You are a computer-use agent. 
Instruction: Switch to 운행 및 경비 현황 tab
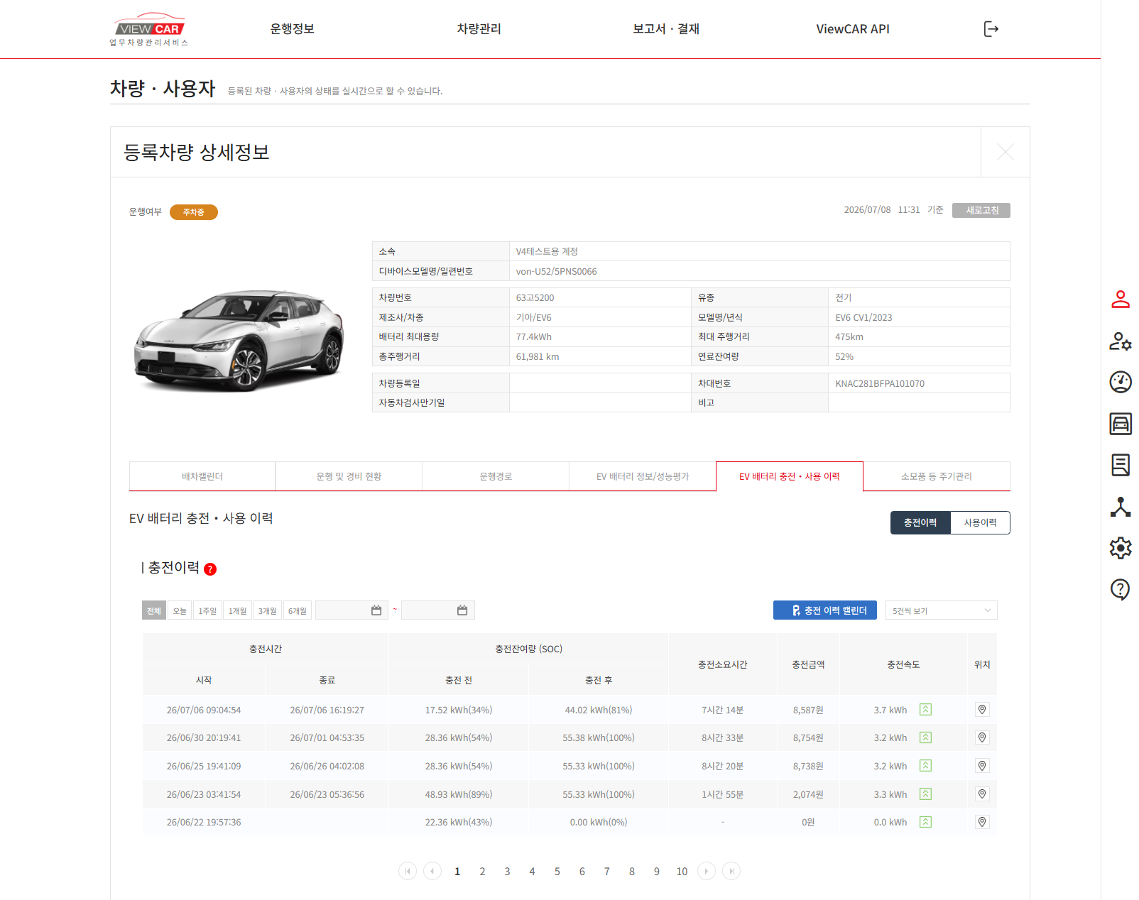[x=349, y=476]
